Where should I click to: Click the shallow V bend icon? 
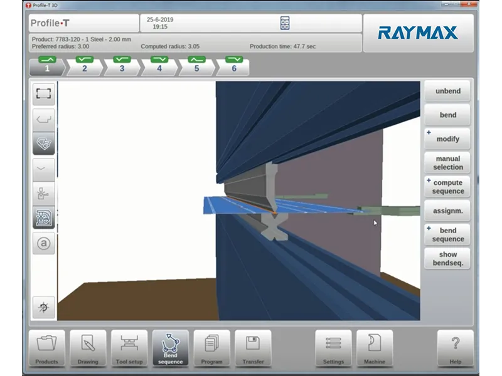coord(43,169)
